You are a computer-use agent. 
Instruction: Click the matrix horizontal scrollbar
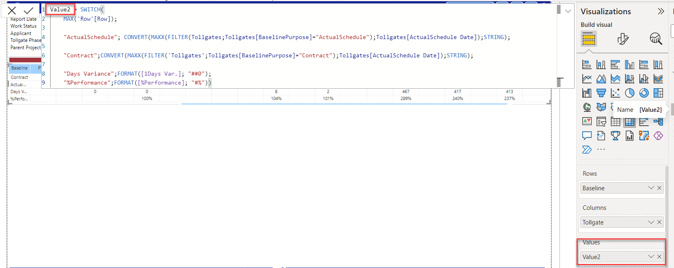(x=344, y=104)
